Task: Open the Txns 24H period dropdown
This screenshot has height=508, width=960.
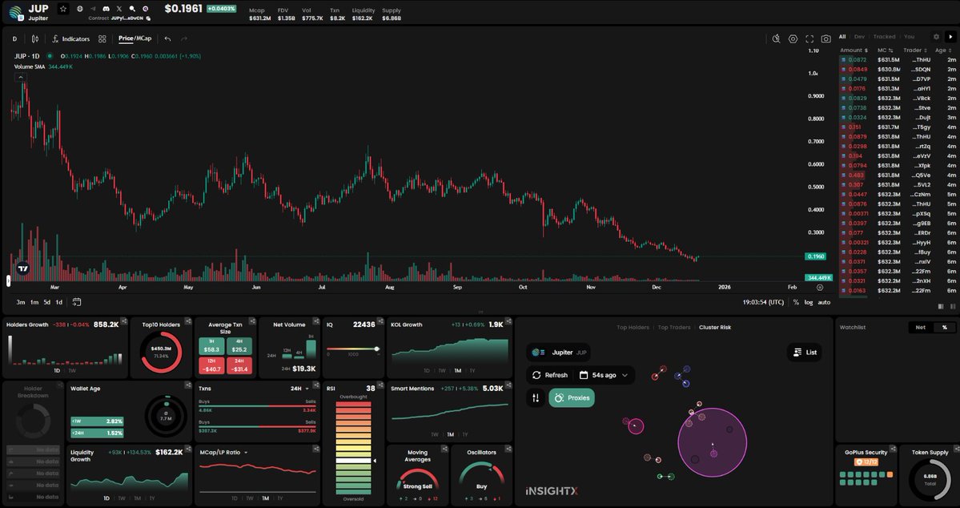Action: 300,389
